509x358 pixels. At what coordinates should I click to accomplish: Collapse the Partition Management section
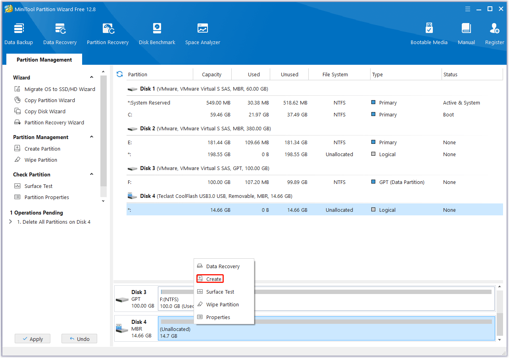point(92,137)
